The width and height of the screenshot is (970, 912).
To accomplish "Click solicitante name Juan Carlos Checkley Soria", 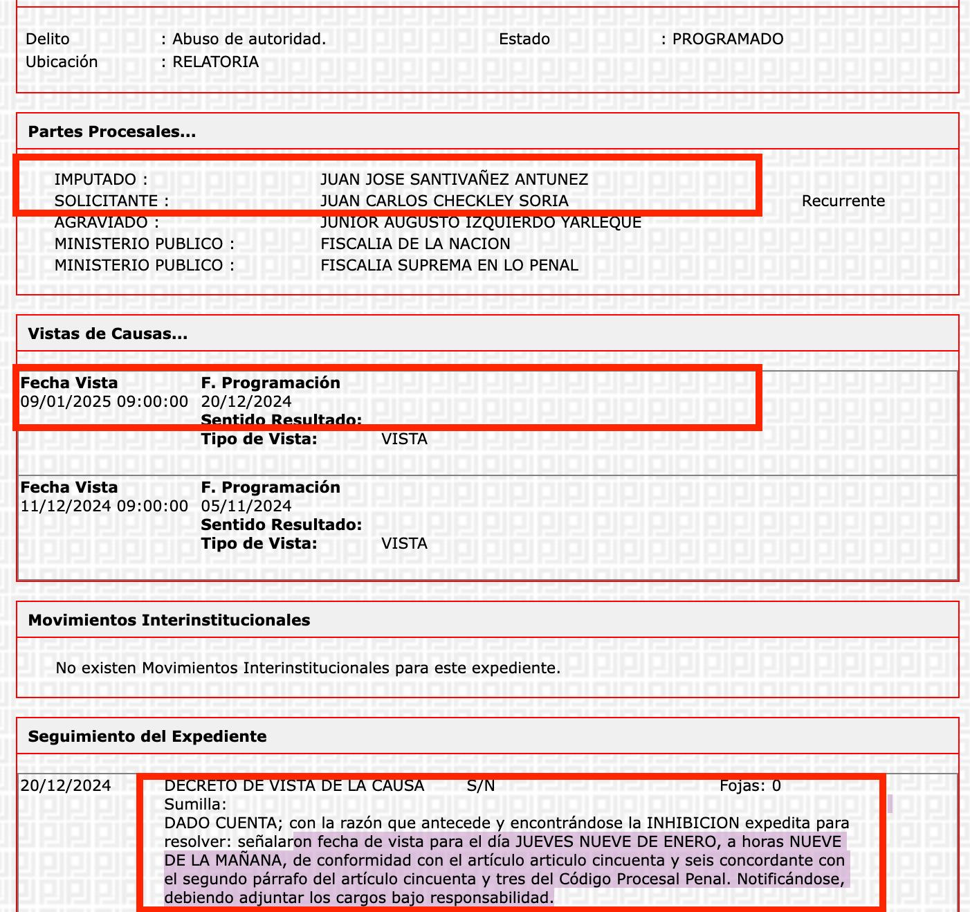I will tap(444, 201).
